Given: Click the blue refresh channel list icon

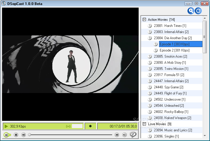Looking at the screenshot, I should pos(198,11).
